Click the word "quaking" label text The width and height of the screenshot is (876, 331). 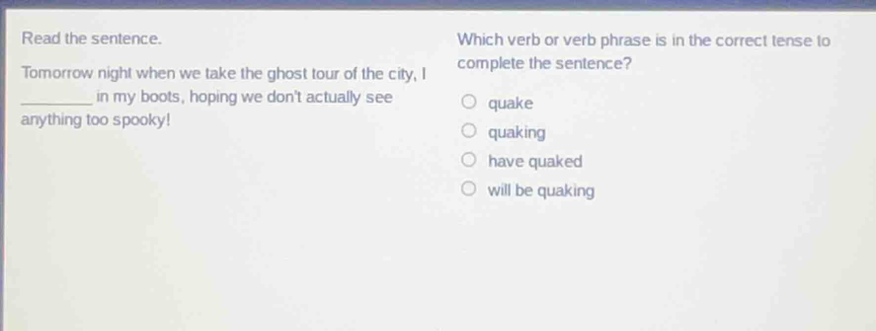[x=517, y=132]
